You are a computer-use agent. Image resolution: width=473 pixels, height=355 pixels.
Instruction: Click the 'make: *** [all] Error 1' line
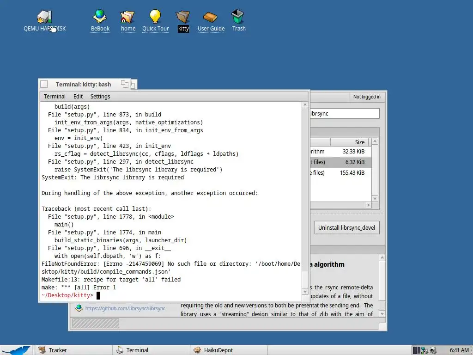[79, 288]
